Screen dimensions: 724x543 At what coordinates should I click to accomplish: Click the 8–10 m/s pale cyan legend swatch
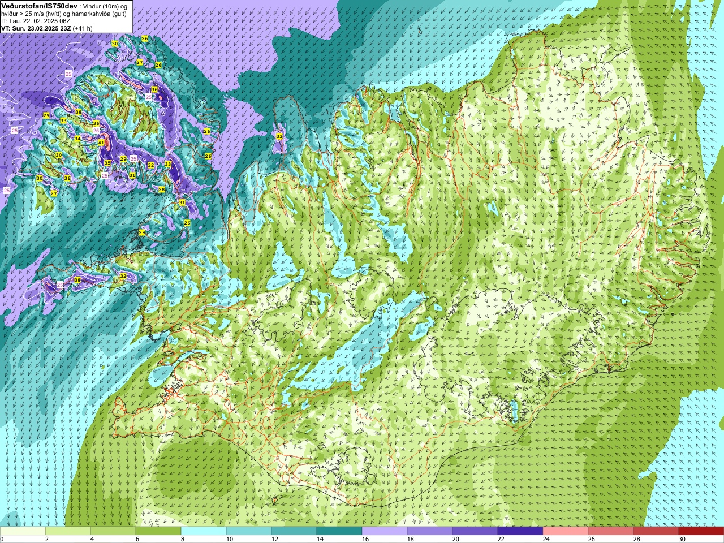pos(204,531)
